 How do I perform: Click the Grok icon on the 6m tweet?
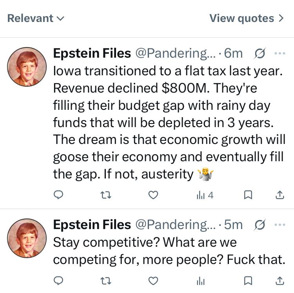[260, 53]
